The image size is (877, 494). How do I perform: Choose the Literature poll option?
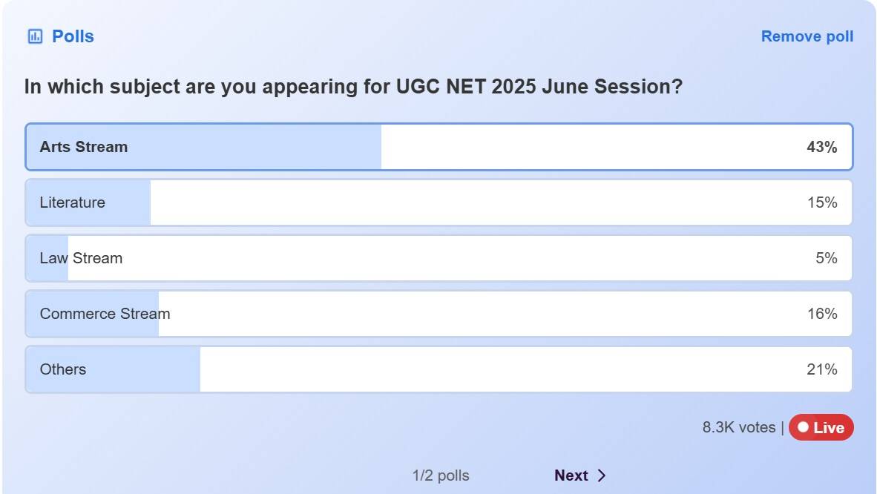(x=73, y=202)
